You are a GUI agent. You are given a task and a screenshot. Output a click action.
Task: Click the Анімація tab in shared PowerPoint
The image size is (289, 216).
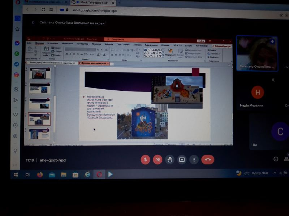coord(109,44)
